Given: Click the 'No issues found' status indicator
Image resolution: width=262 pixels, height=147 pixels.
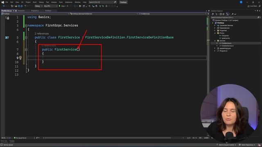Looking at the screenshot, I should tap(20, 138).
